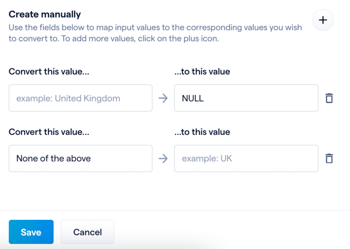350x249 pixels.
Task: Cancel the manual mapping dialog
Action: [87, 232]
